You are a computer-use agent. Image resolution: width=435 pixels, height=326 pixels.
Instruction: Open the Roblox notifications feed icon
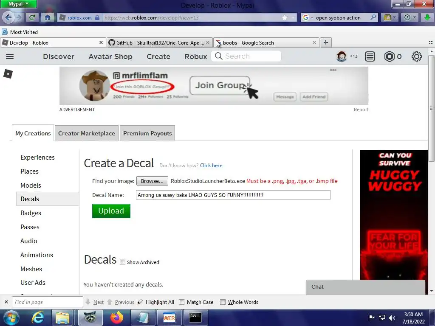pyautogui.click(x=370, y=56)
